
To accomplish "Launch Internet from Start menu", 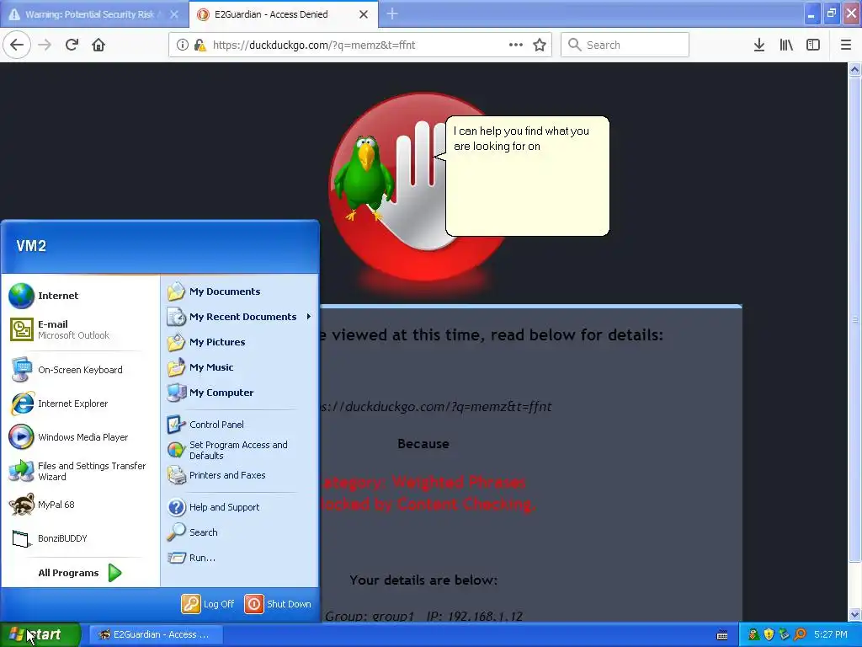I will [x=80, y=296].
